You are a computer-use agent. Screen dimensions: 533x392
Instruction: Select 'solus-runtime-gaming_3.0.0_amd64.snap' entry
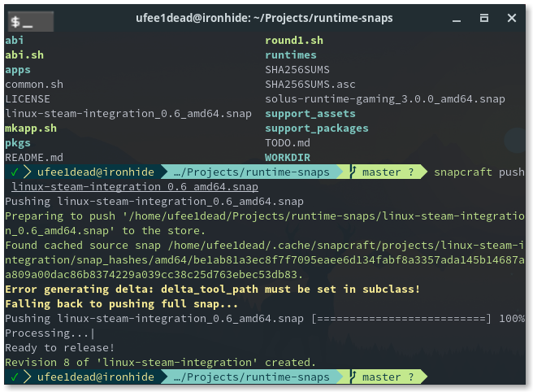click(x=385, y=99)
